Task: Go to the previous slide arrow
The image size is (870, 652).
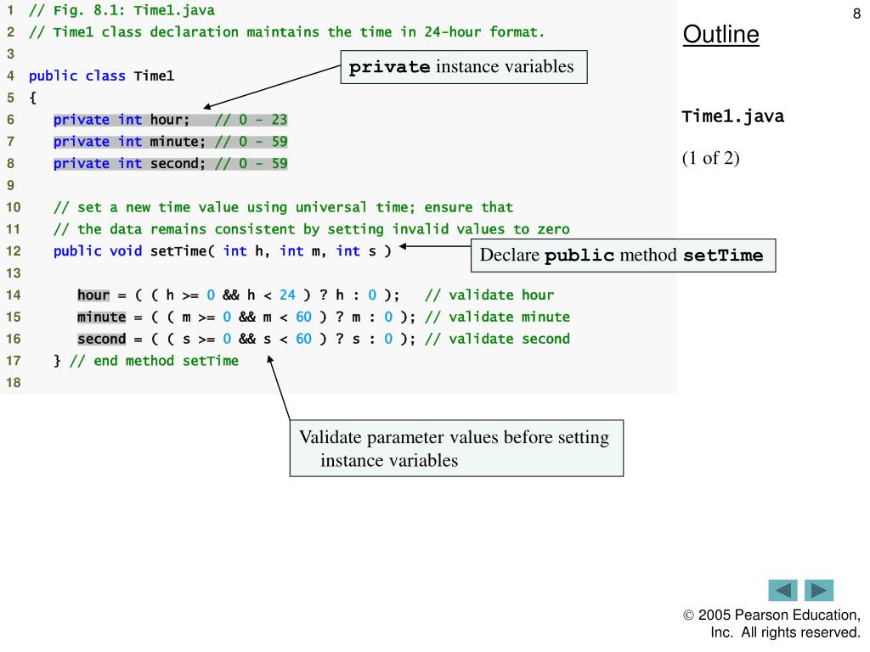Action: pos(782,591)
